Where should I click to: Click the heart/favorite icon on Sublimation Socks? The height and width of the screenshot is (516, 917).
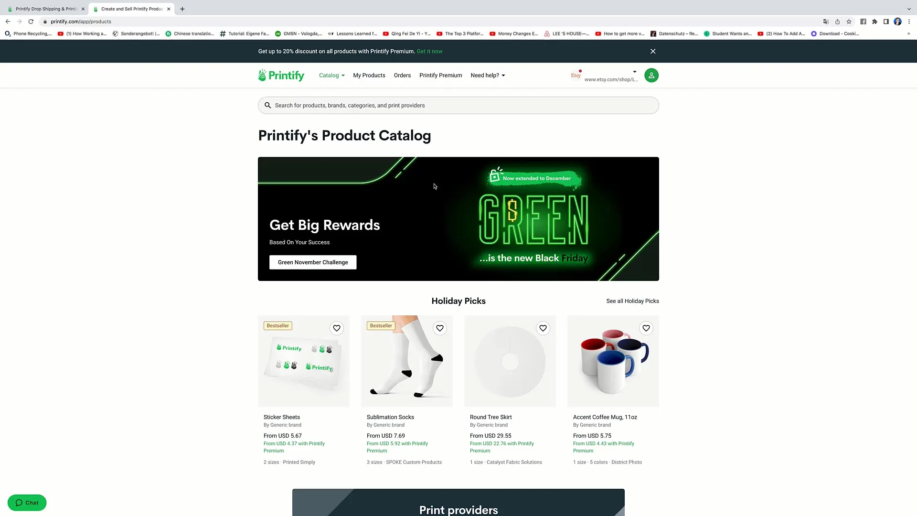439,328
